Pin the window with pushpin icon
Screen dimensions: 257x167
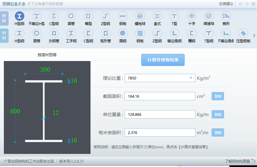240,4
